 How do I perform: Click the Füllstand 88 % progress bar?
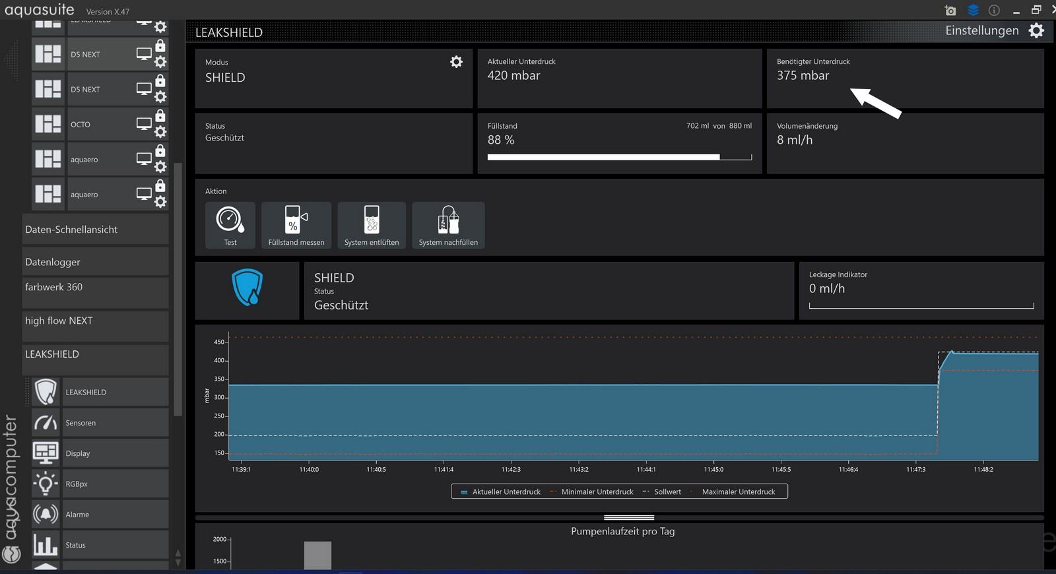coord(620,157)
